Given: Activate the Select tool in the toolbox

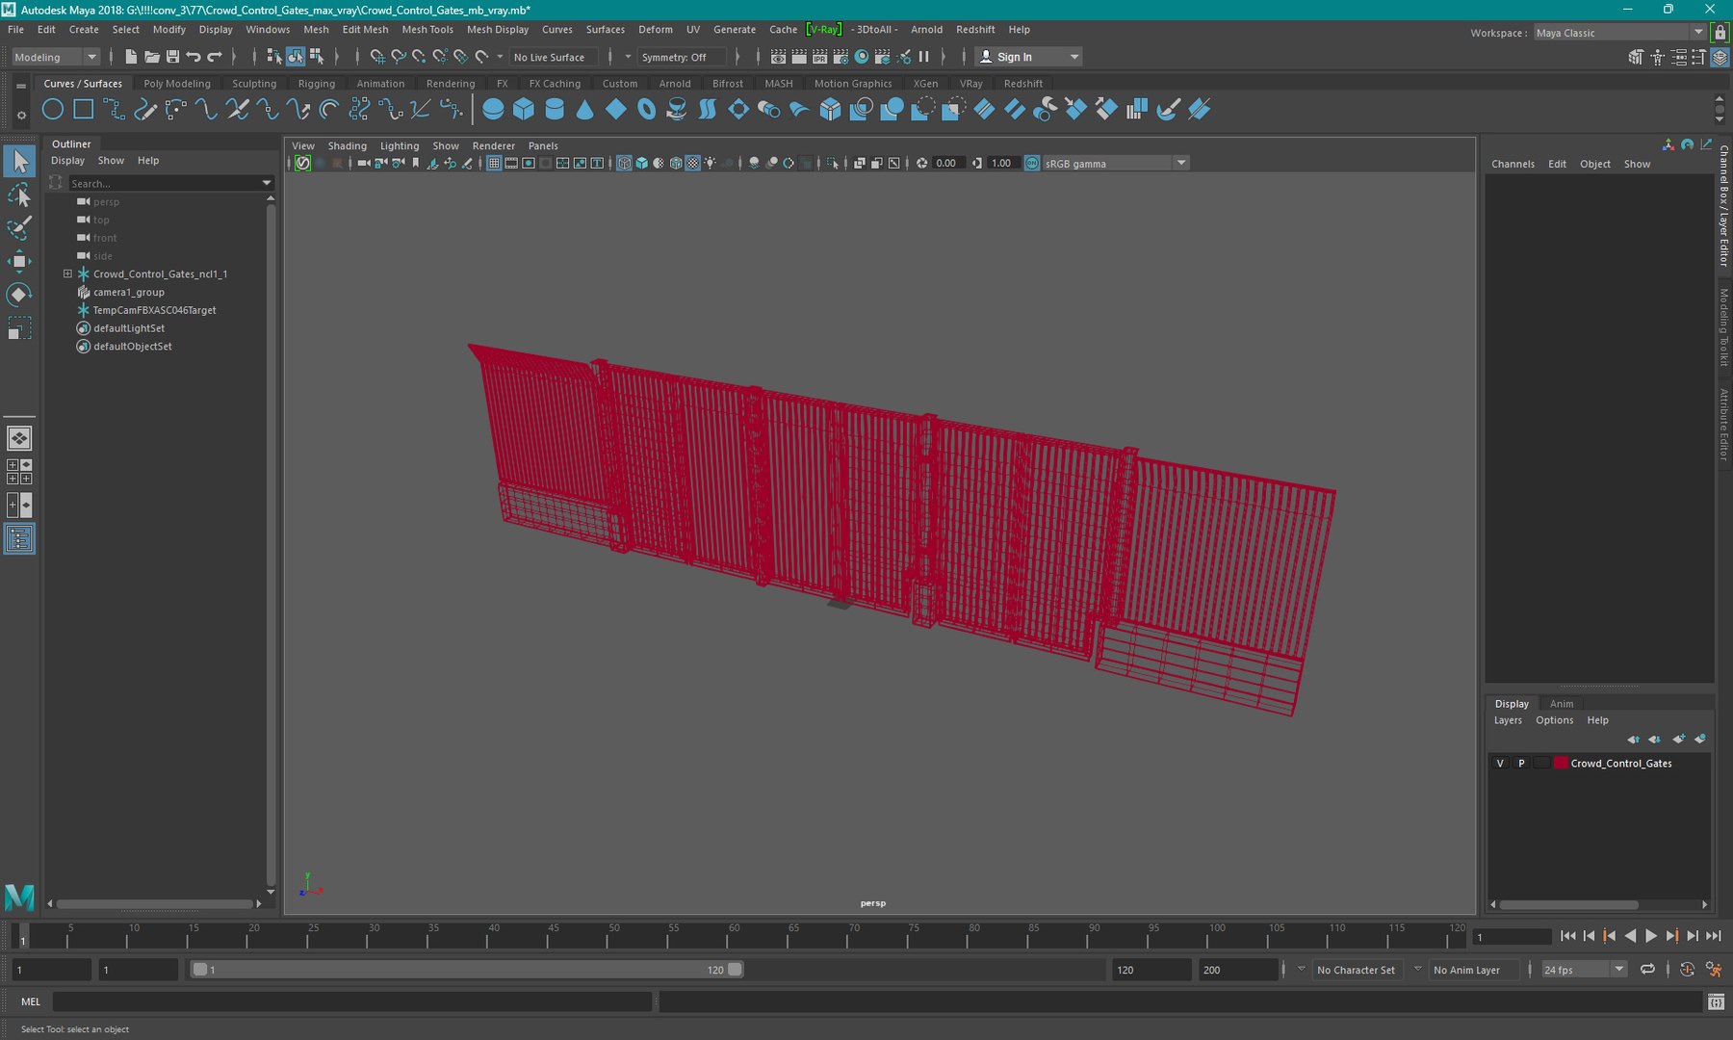Looking at the screenshot, I should pos(19,162).
